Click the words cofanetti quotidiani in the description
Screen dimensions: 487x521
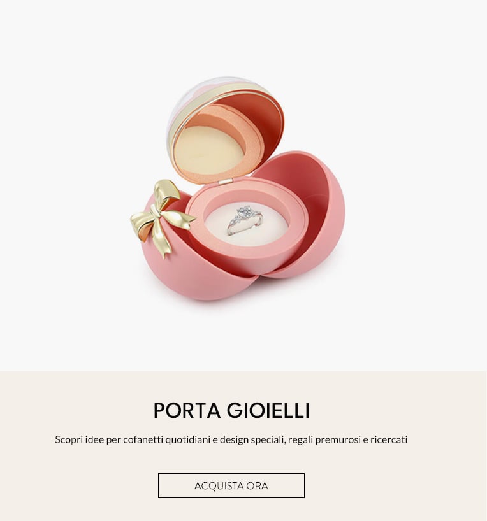coord(167,439)
